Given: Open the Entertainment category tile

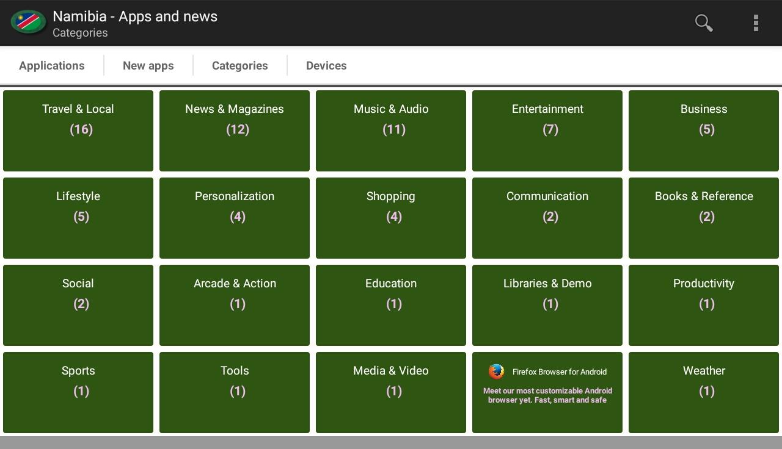Looking at the screenshot, I should click(x=547, y=131).
